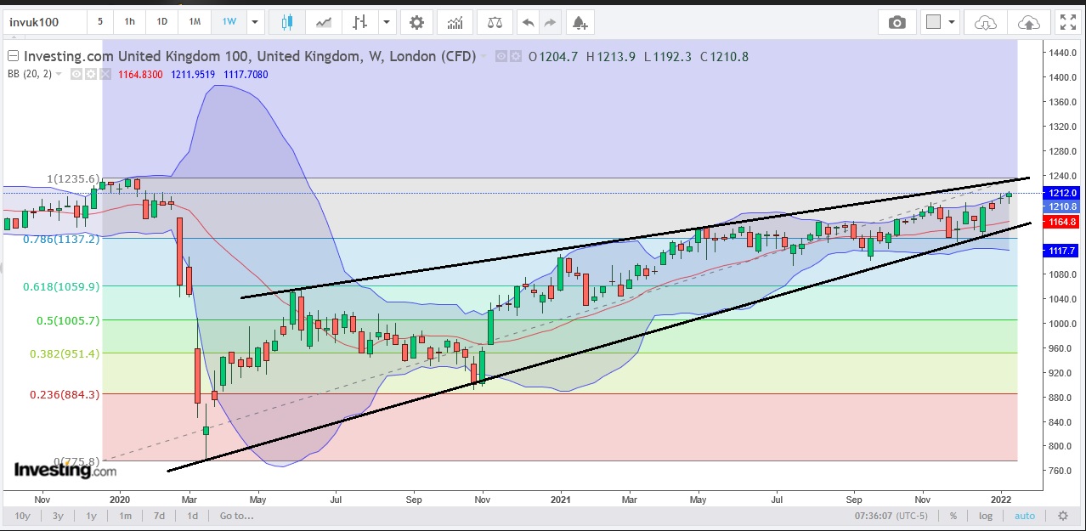Switch price axis to percent mode
Viewport: 1086px width, 531px height.
pyautogui.click(x=953, y=516)
